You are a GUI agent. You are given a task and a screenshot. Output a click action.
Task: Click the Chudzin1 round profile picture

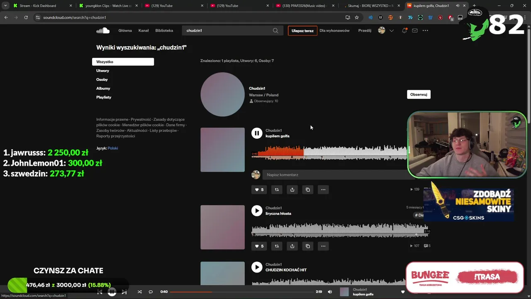pos(222,94)
